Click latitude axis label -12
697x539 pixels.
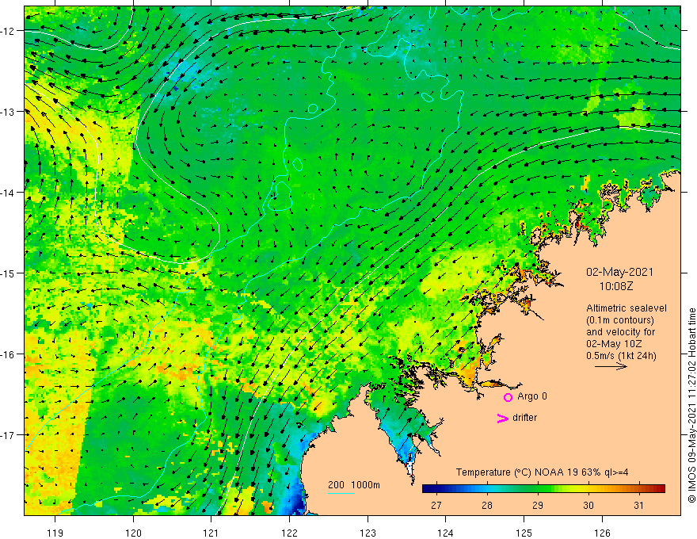[8, 31]
